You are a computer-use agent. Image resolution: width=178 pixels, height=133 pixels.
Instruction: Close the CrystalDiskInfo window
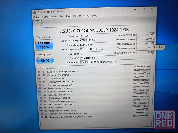click(152, 9)
